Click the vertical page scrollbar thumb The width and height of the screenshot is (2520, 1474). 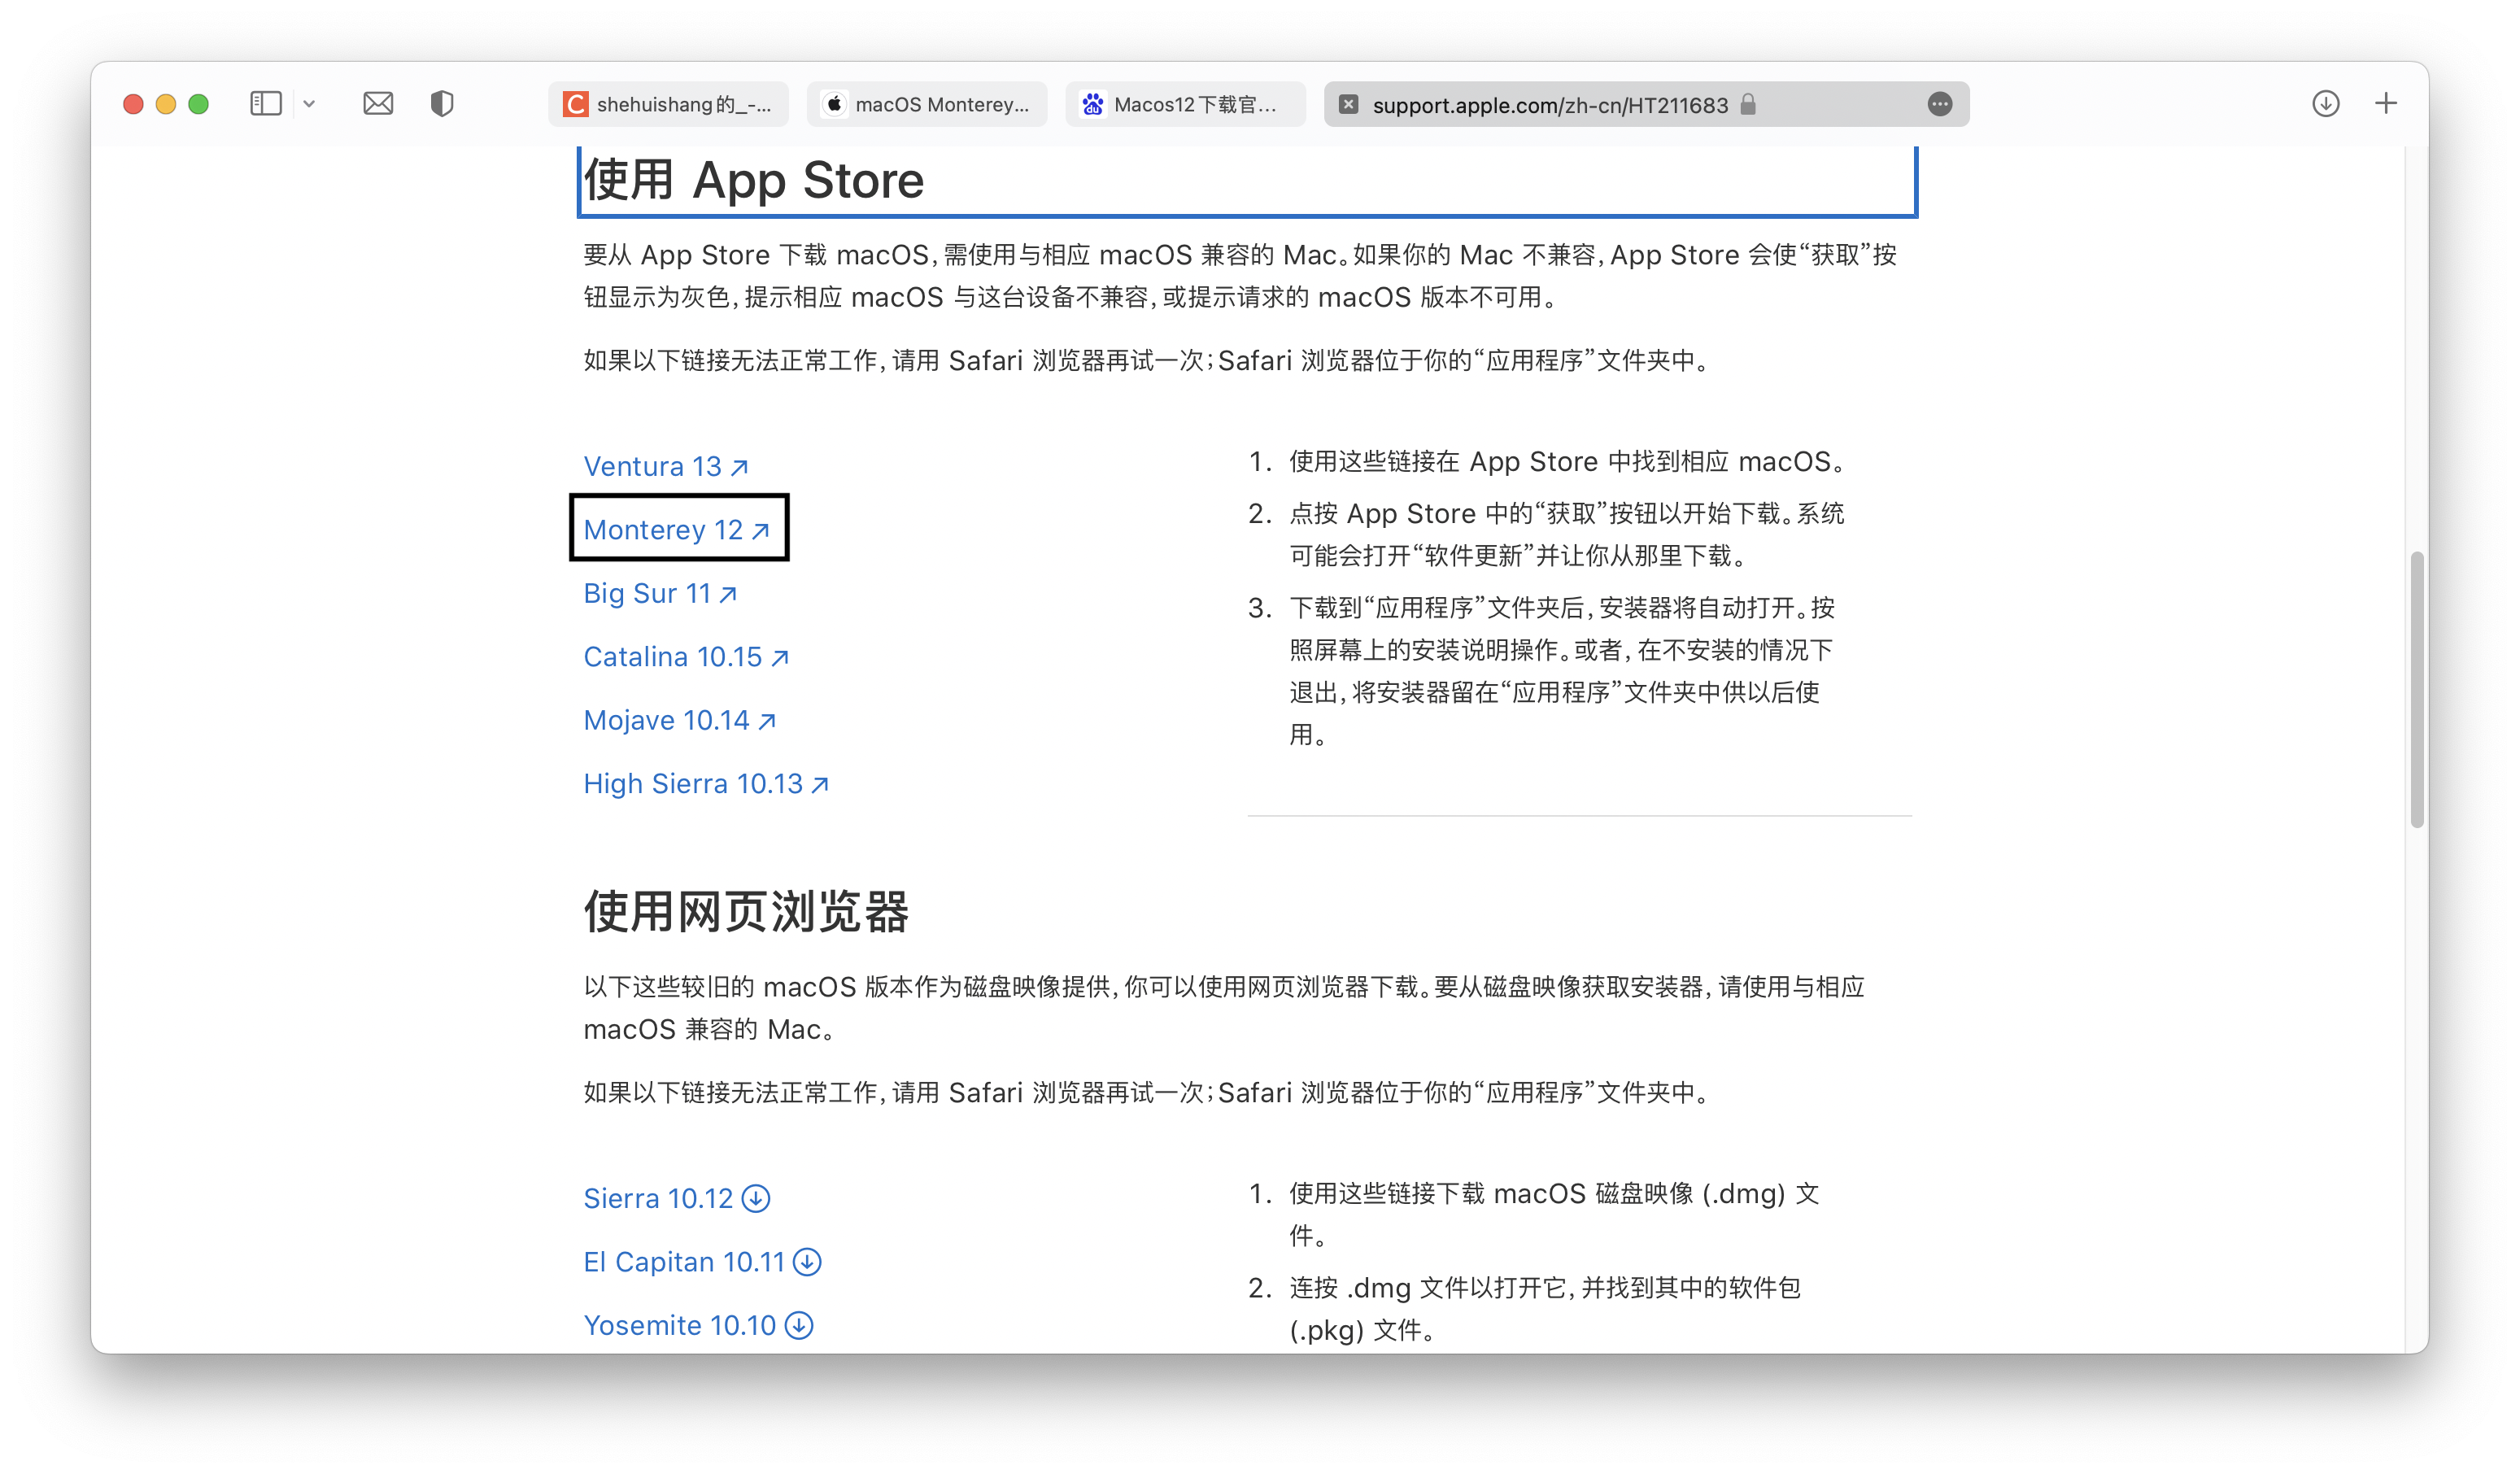[2416, 690]
